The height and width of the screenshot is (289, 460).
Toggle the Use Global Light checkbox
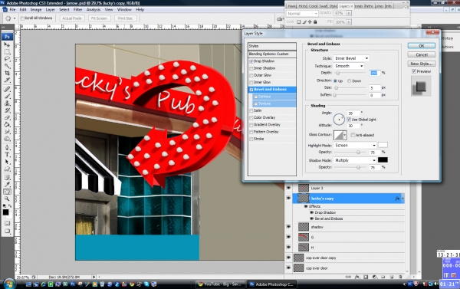[349, 120]
